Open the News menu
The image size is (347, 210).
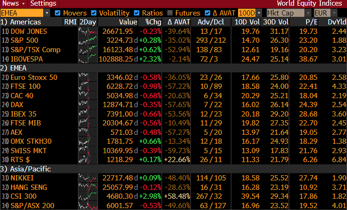point(14,4)
